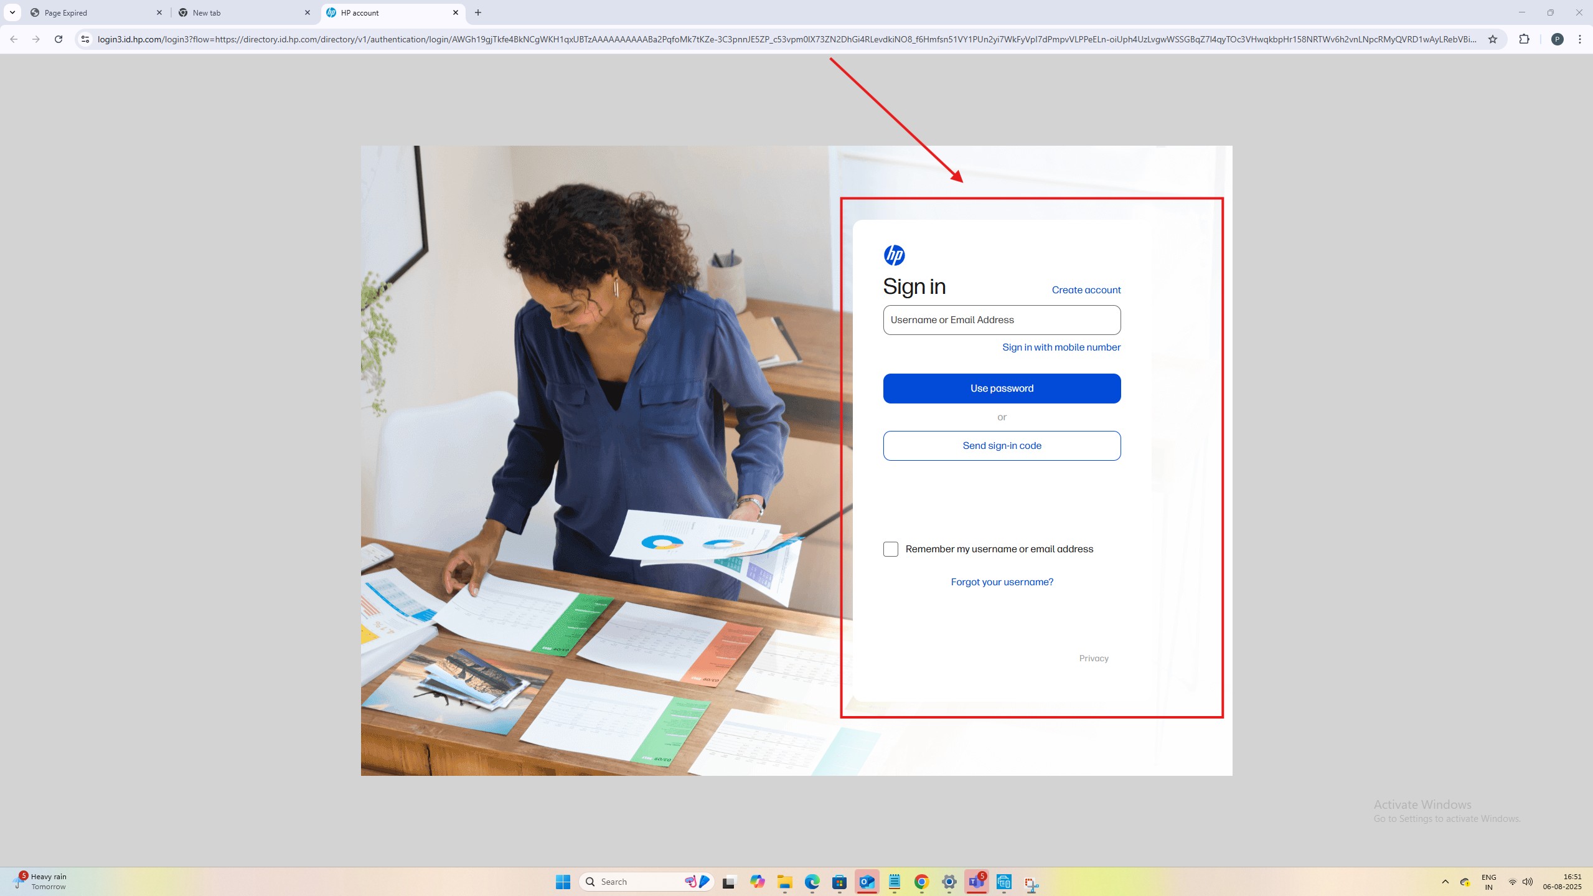This screenshot has width=1593, height=896.
Task: Bookmark this page with the star icon
Action: (x=1492, y=39)
